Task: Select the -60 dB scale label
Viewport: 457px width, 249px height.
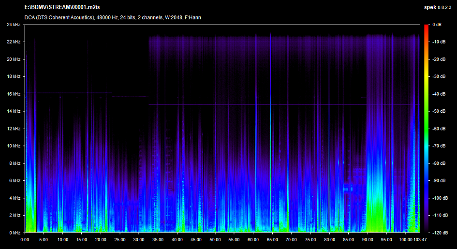Action: pos(439,129)
